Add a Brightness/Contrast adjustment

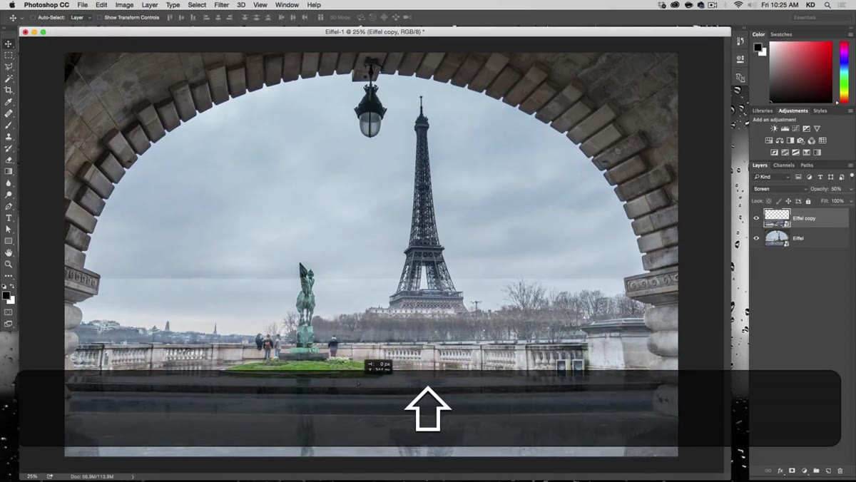point(774,128)
